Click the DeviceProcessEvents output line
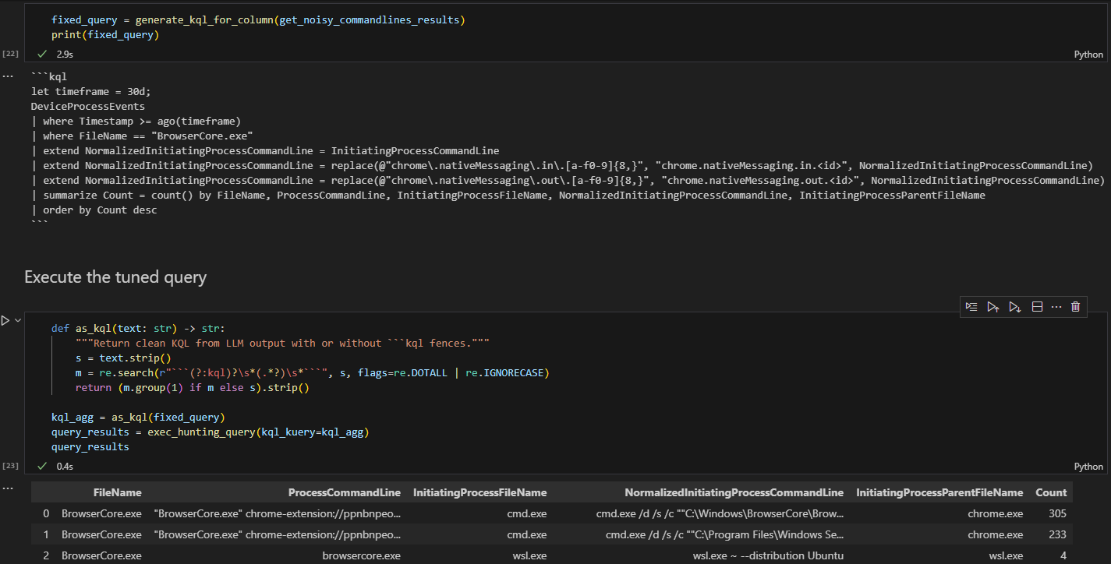 (x=88, y=106)
